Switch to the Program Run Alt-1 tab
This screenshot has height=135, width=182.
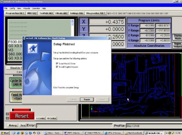(15, 13)
